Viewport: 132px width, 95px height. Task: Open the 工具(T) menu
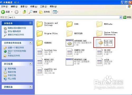tap(44, 7)
